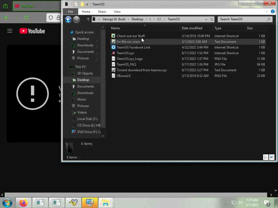Open 3D Objects in navigation pane
278x208 pixels.
(85, 73)
